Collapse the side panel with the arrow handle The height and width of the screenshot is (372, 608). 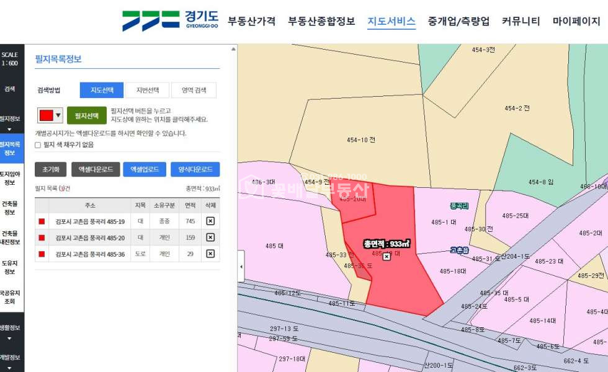[241, 270]
